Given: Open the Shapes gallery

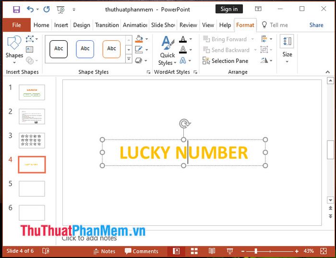Looking at the screenshot, I should [14, 48].
